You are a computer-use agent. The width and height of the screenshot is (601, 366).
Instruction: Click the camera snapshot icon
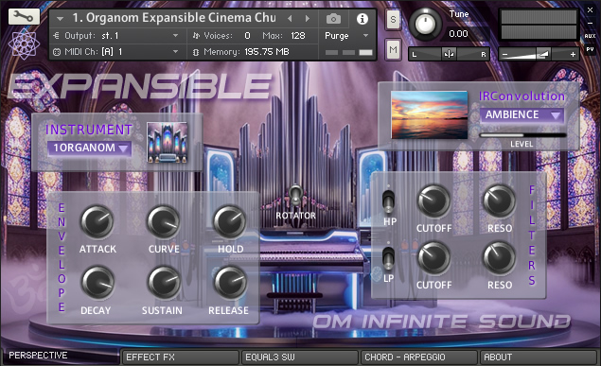coord(333,18)
